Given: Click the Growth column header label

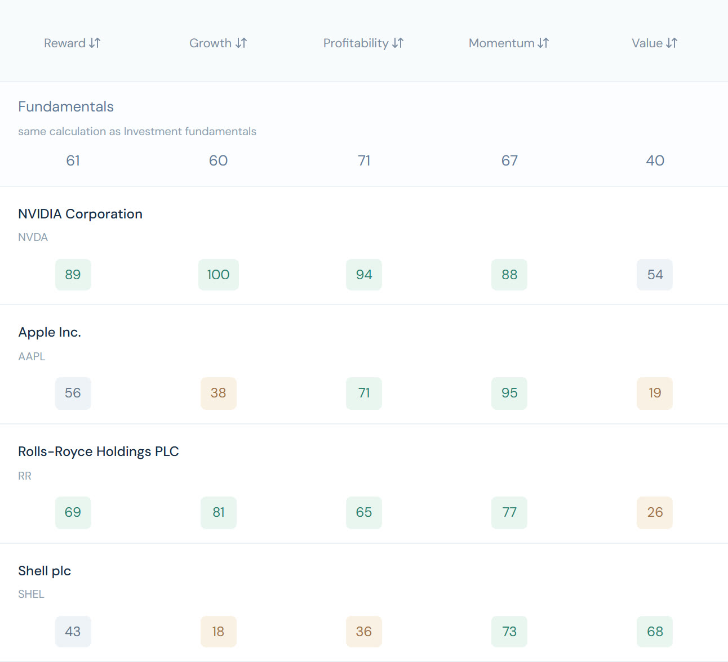Looking at the screenshot, I should (211, 43).
